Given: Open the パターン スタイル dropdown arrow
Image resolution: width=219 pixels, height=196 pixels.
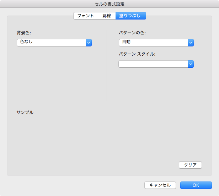Looking at the screenshot, I should 191,64.
